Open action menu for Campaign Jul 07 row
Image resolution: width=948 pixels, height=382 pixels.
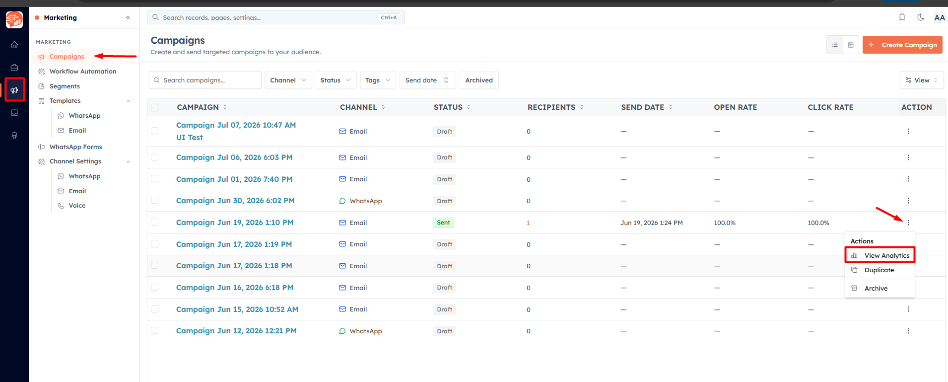908,131
